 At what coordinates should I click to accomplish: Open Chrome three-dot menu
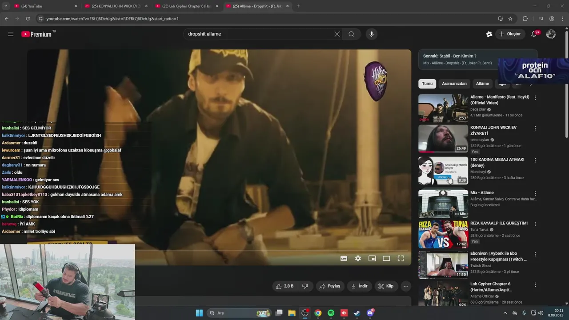(x=562, y=19)
